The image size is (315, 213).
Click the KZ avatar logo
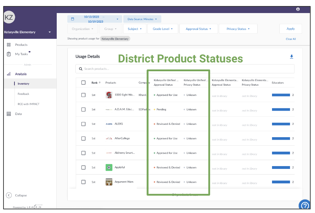tap(9, 17)
